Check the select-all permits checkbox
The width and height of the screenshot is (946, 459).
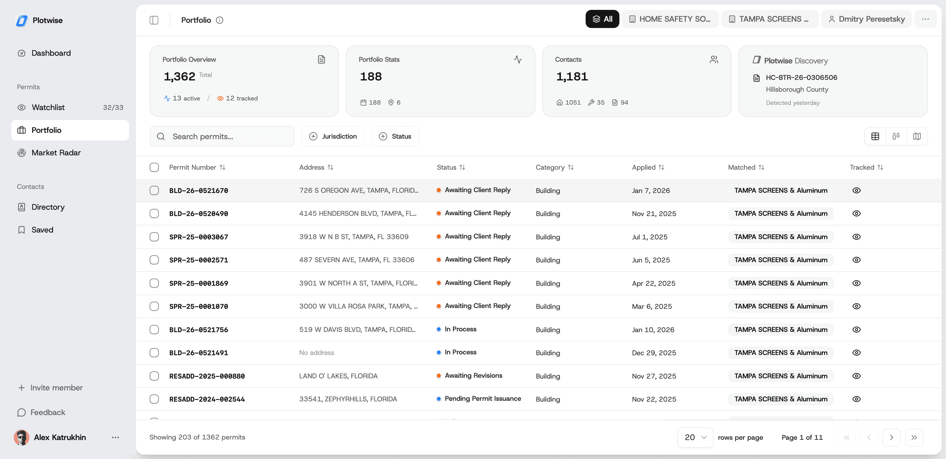[154, 167]
